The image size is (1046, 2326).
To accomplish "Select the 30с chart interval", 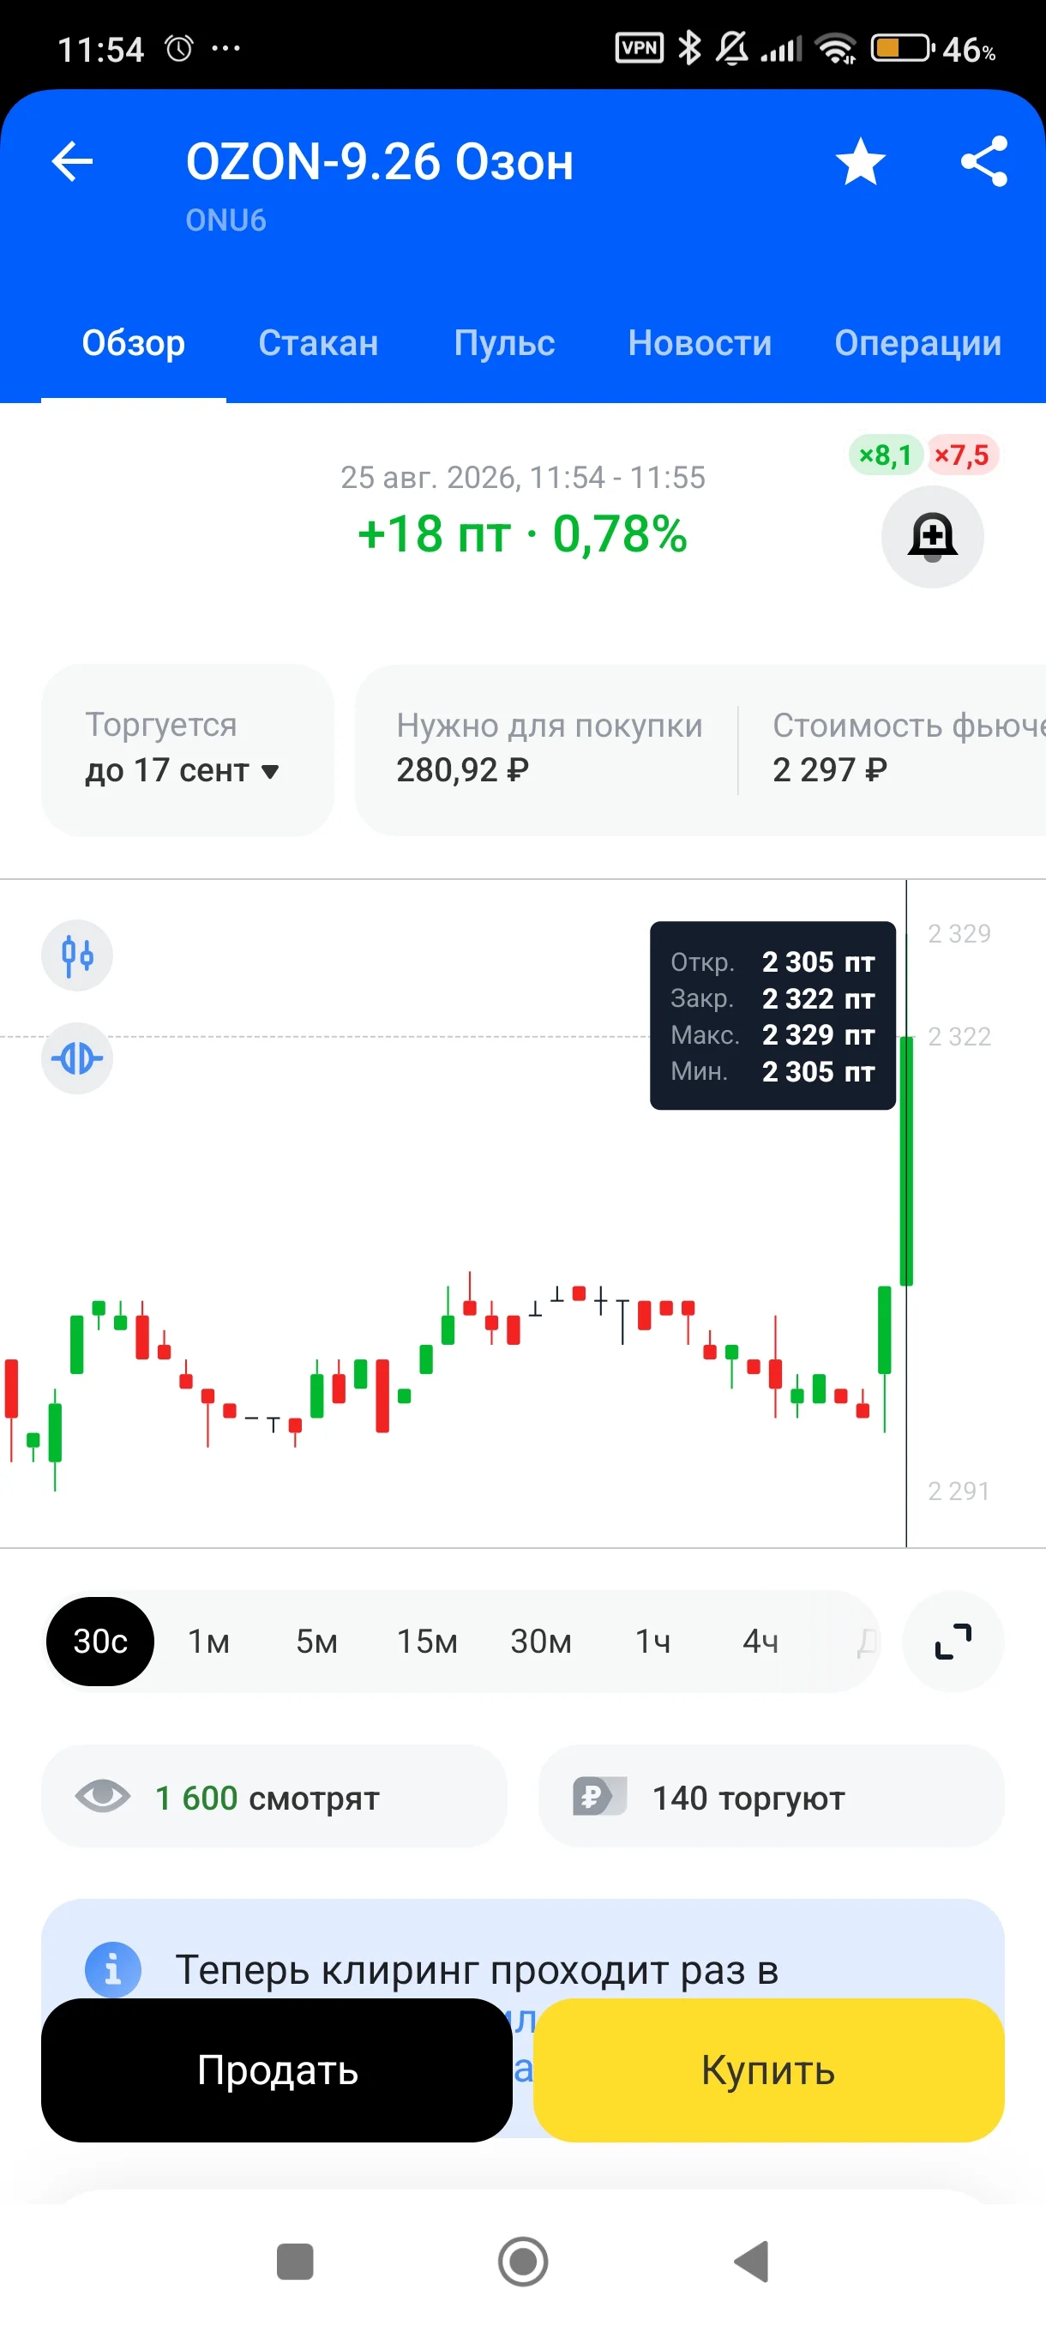I will [x=100, y=1641].
